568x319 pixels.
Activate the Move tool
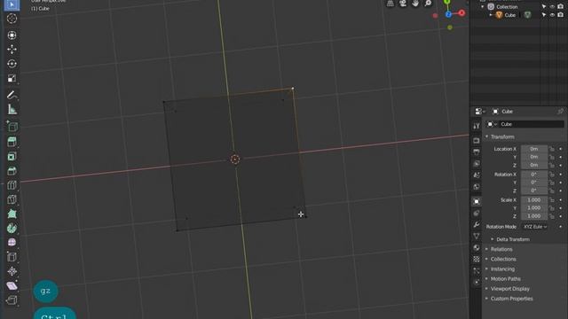point(12,50)
